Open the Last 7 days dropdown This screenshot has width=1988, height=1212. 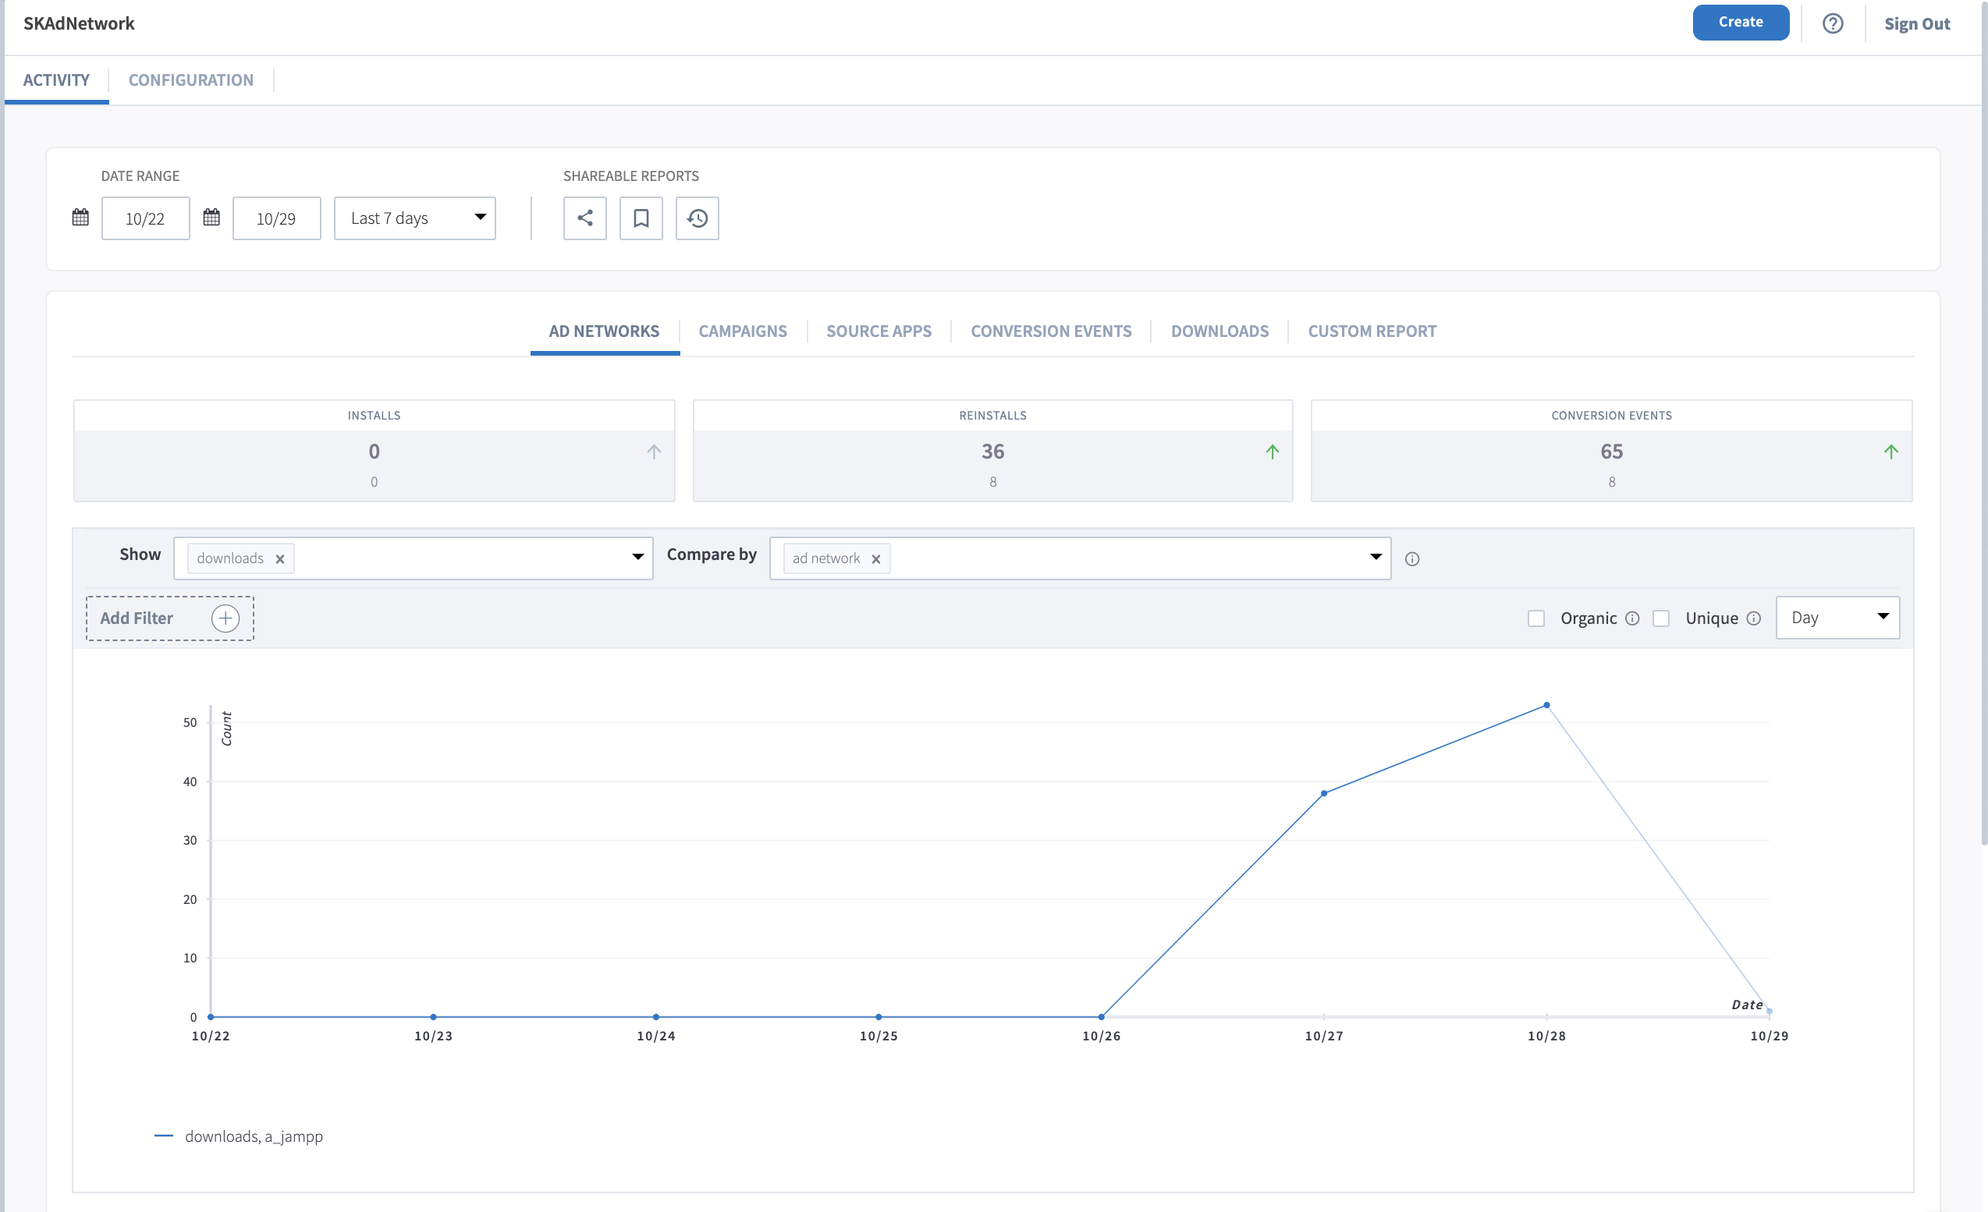(x=415, y=218)
